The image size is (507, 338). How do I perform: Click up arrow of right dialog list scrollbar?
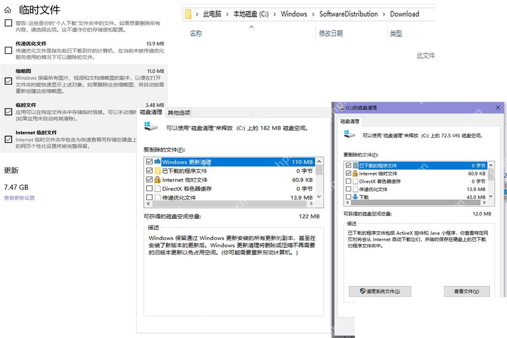pyautogui.click(x=491, y=165)
